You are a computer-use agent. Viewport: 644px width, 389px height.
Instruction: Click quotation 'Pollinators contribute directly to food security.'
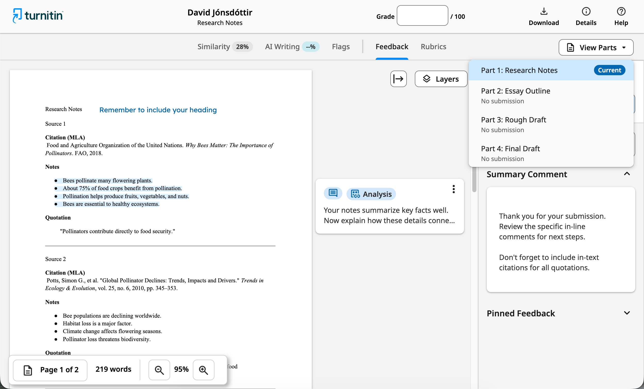117,231
